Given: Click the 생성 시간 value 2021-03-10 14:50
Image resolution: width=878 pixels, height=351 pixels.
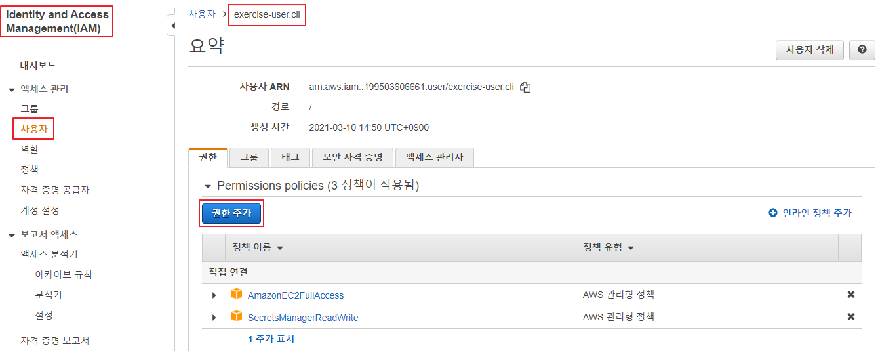Looking at the screenshot, I should point(369,127).
